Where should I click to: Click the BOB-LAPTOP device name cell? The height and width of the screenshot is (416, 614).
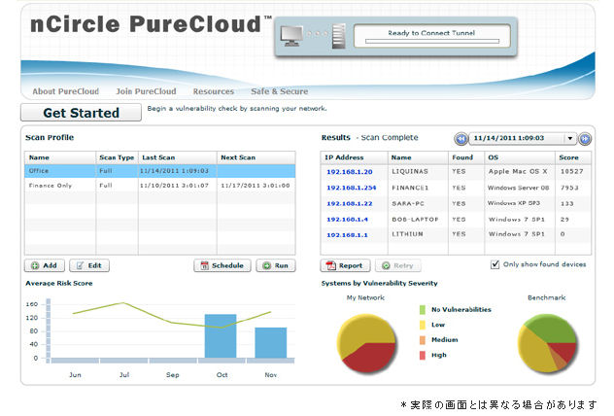click(x=415, y=220)
